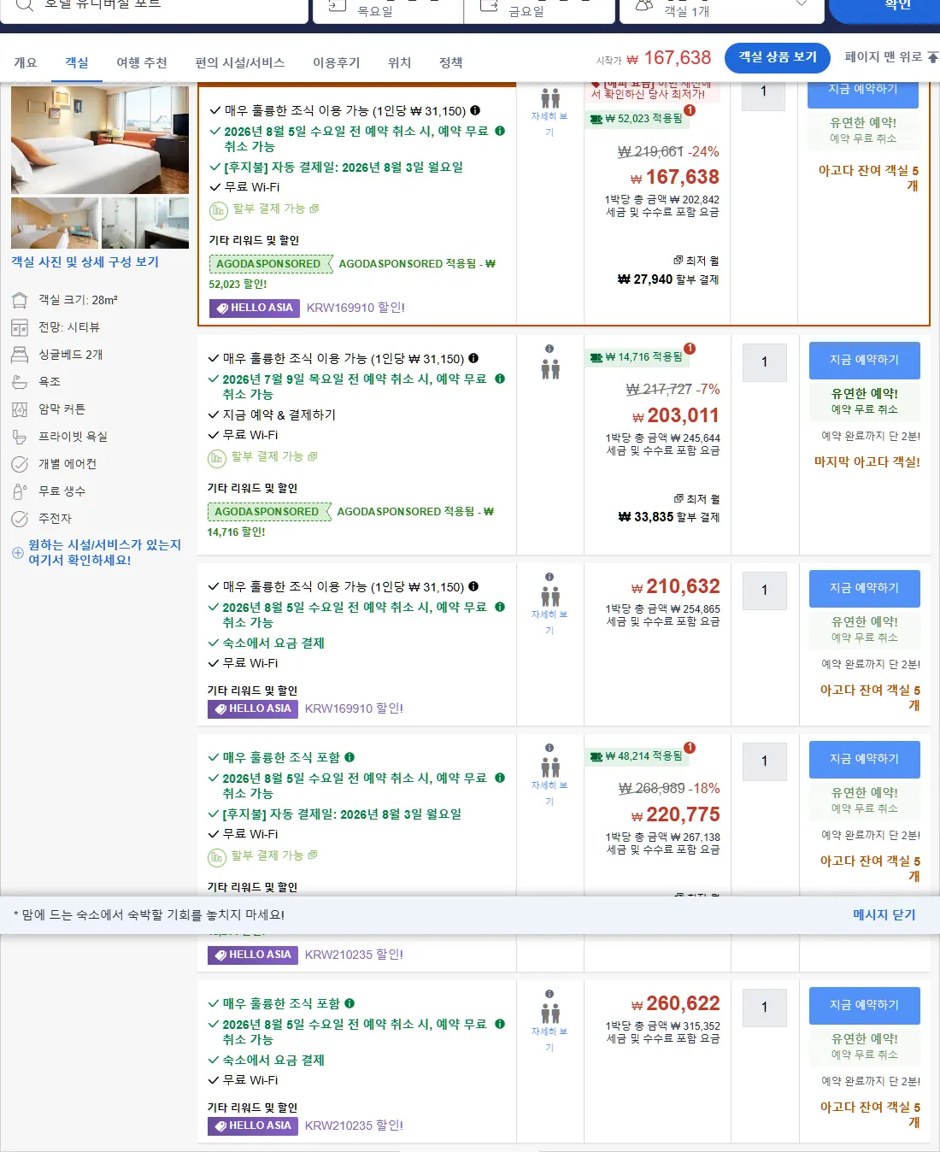
Task: Click the ₩14,716 적용됨 coupon badge
Action: (x=637, y=357)
